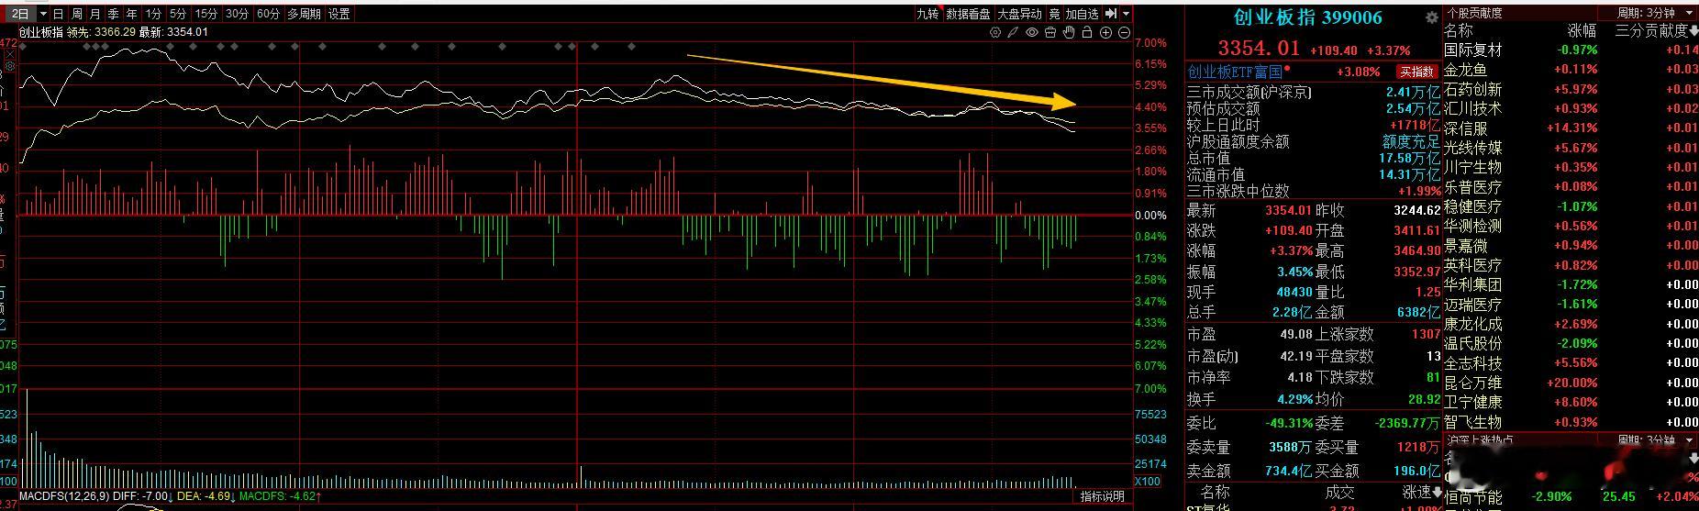This screenshot has width=1699, height=511.
Task: Switch to the 季 quarterly chart tab
Action: click(x=114, y=14)
